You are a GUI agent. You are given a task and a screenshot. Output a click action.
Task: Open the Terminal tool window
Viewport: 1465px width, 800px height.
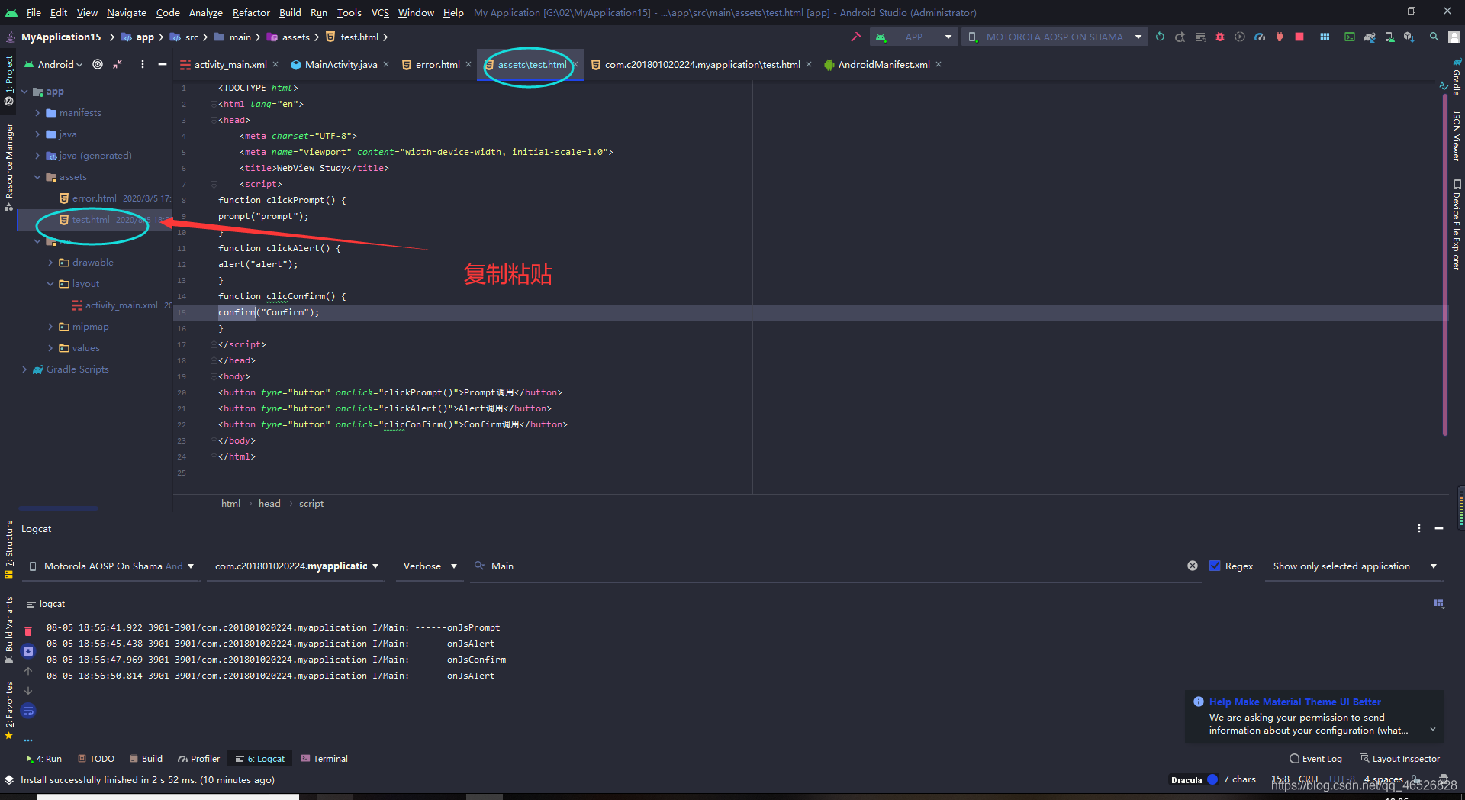click(324, 759)
